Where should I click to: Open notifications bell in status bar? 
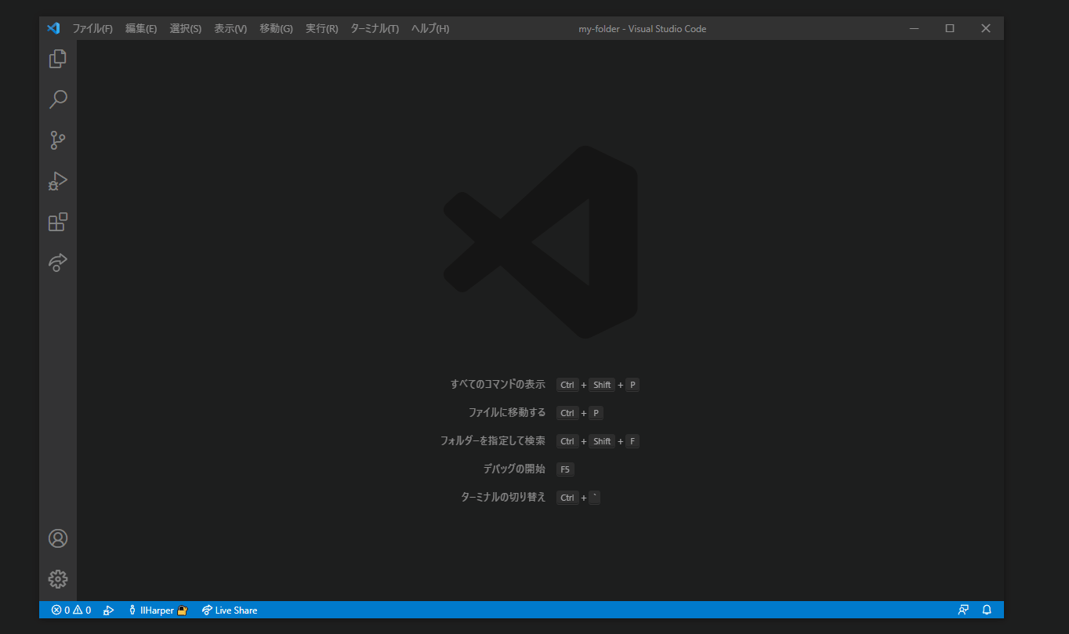pyautogui.click(x=987, y=610)
